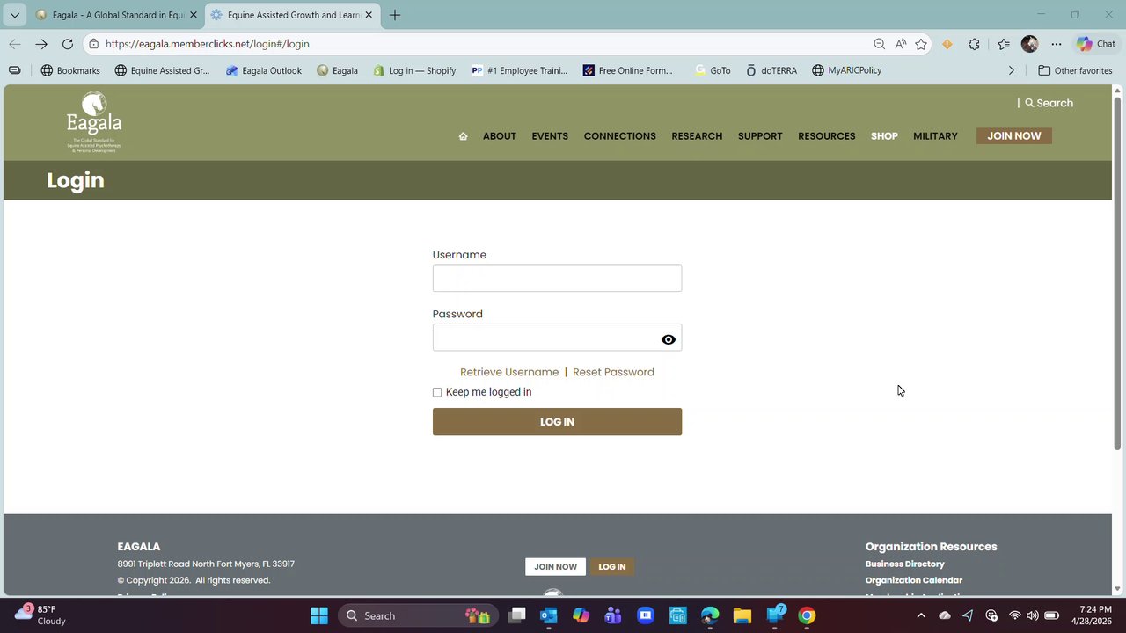Screen dimensions: 1126x633
Task: Open the Eagala Outlook bookmark
Action: pyautogui.click(x=264, y=70)
